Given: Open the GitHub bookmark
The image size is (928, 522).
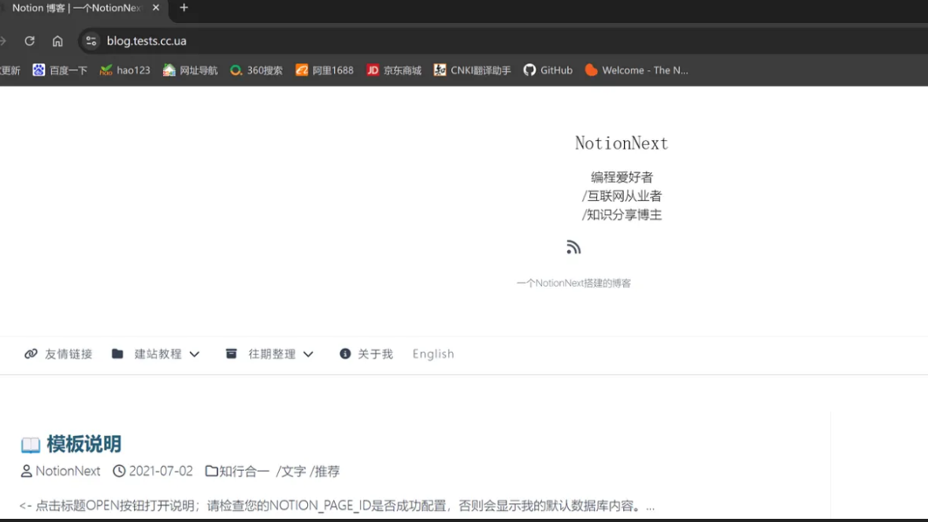Looking at the screenshot, I should click(548, 70).
